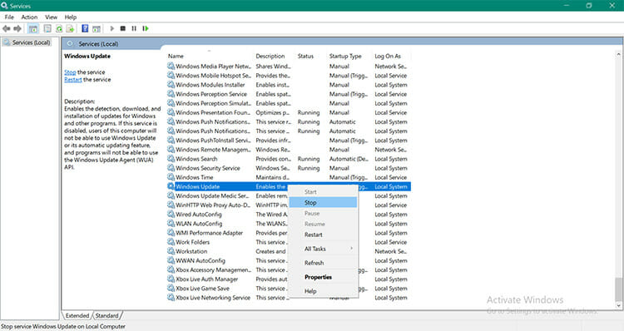
Task: Click the Stop the service link
Action: (70, 72)
